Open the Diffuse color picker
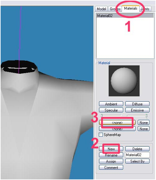Screen dimensions: 156x180 137,104
